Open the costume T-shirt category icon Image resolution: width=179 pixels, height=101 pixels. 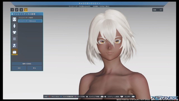pos(14,33)
